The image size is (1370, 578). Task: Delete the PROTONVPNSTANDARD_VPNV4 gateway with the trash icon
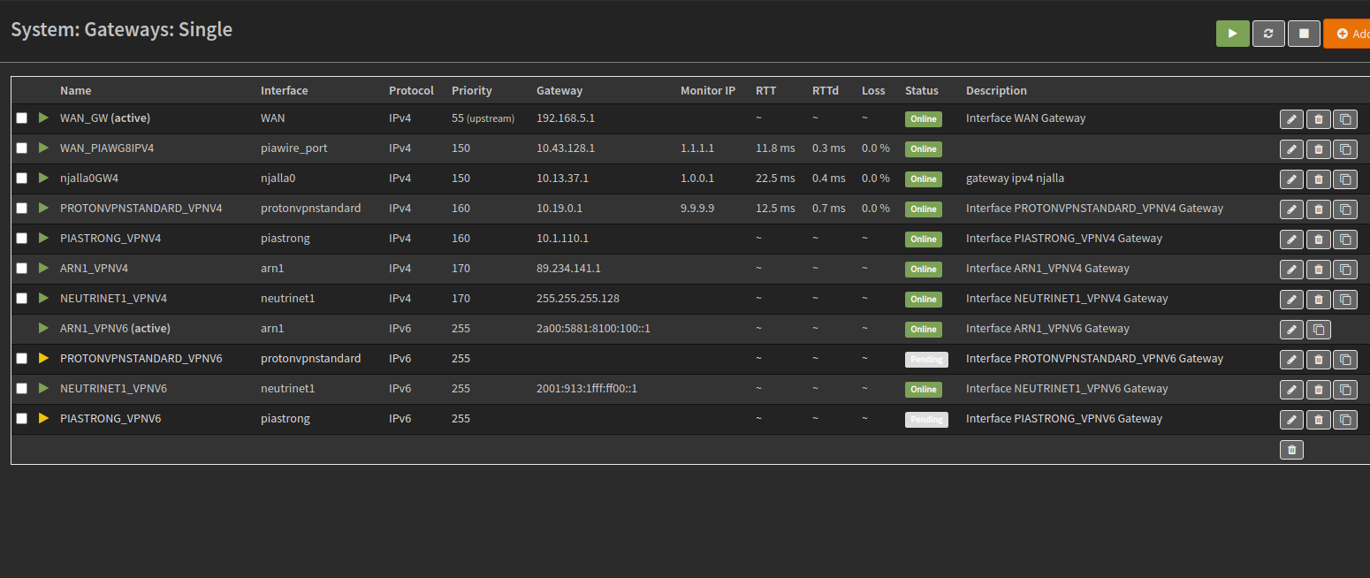tap(1318, 209)
